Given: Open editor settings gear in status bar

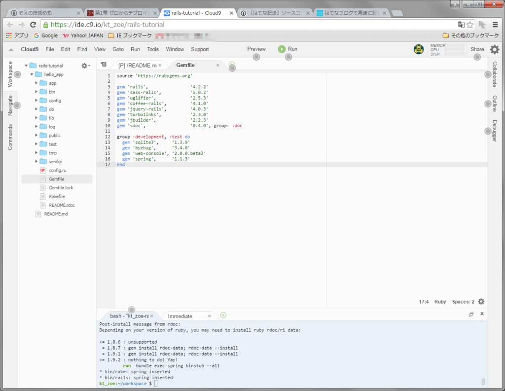Looking at the screenshot, I should 481,301.
